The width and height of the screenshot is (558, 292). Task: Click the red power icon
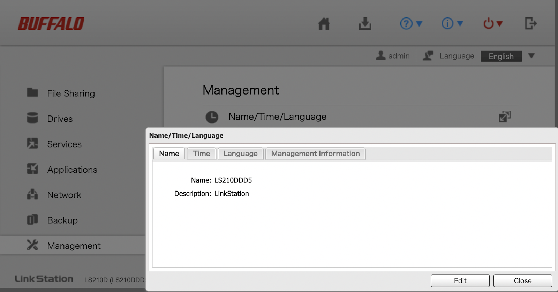click(x=489, y=24)
